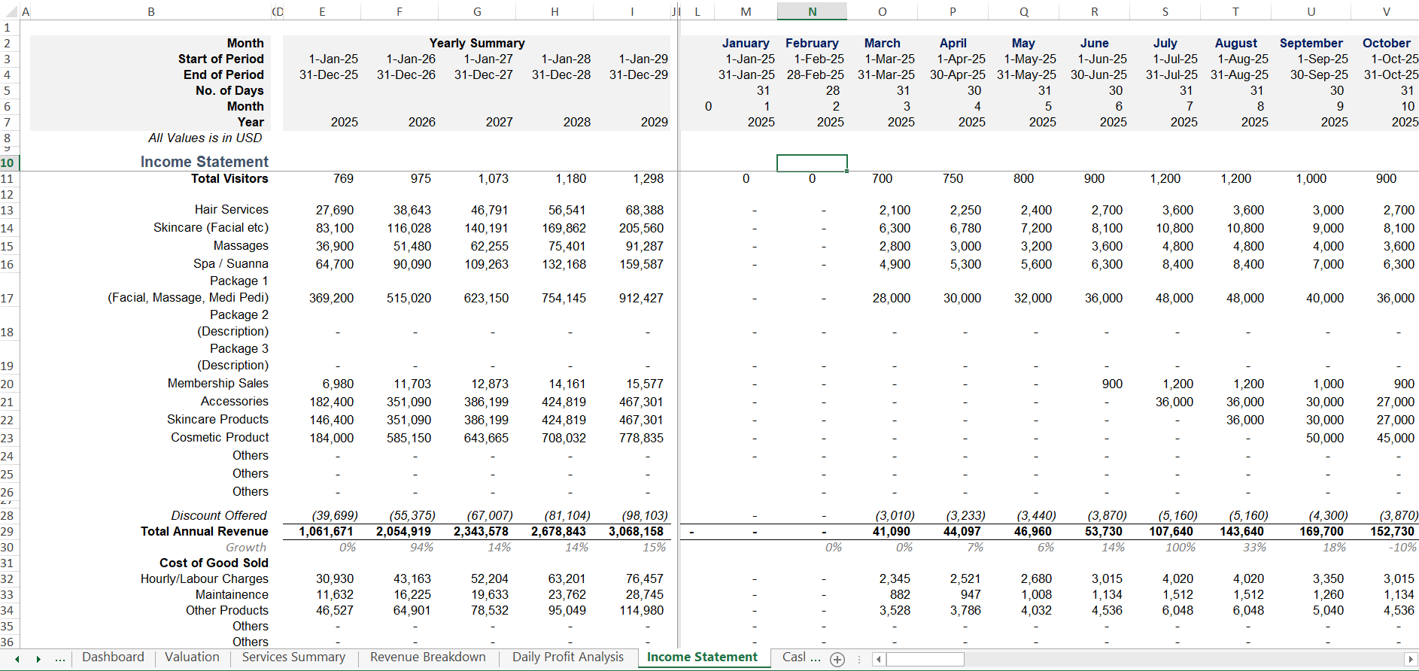1419x671 pixels.
Task: Click 'Package 1' label cell
Action: click(x=239, y=281)
